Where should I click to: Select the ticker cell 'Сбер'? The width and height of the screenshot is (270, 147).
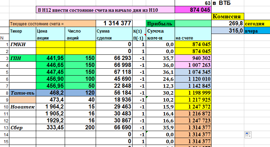23,128
